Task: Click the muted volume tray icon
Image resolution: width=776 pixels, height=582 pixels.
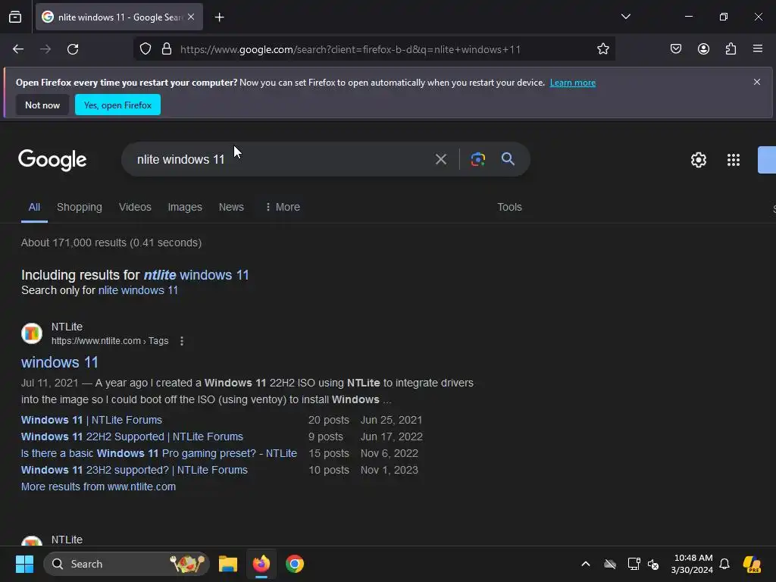Action: click(653, 564)
